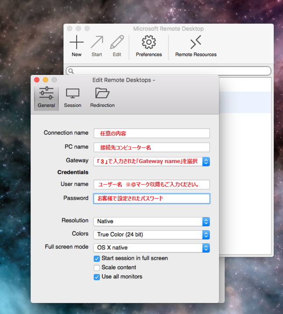Open the Full screen mode dropdown
The height and width of the screenshot is (314, 283).
(152, 248)
